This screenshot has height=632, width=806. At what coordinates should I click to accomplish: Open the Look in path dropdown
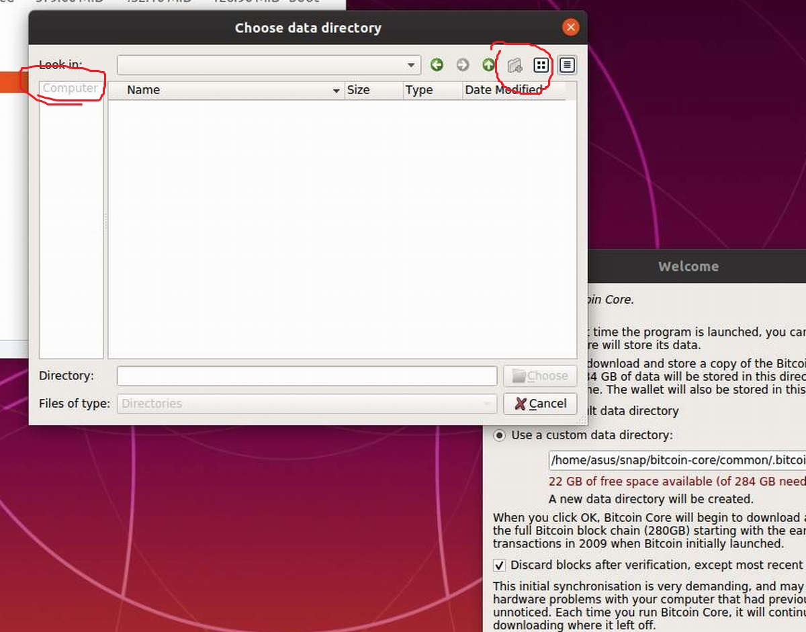point(269,65)
